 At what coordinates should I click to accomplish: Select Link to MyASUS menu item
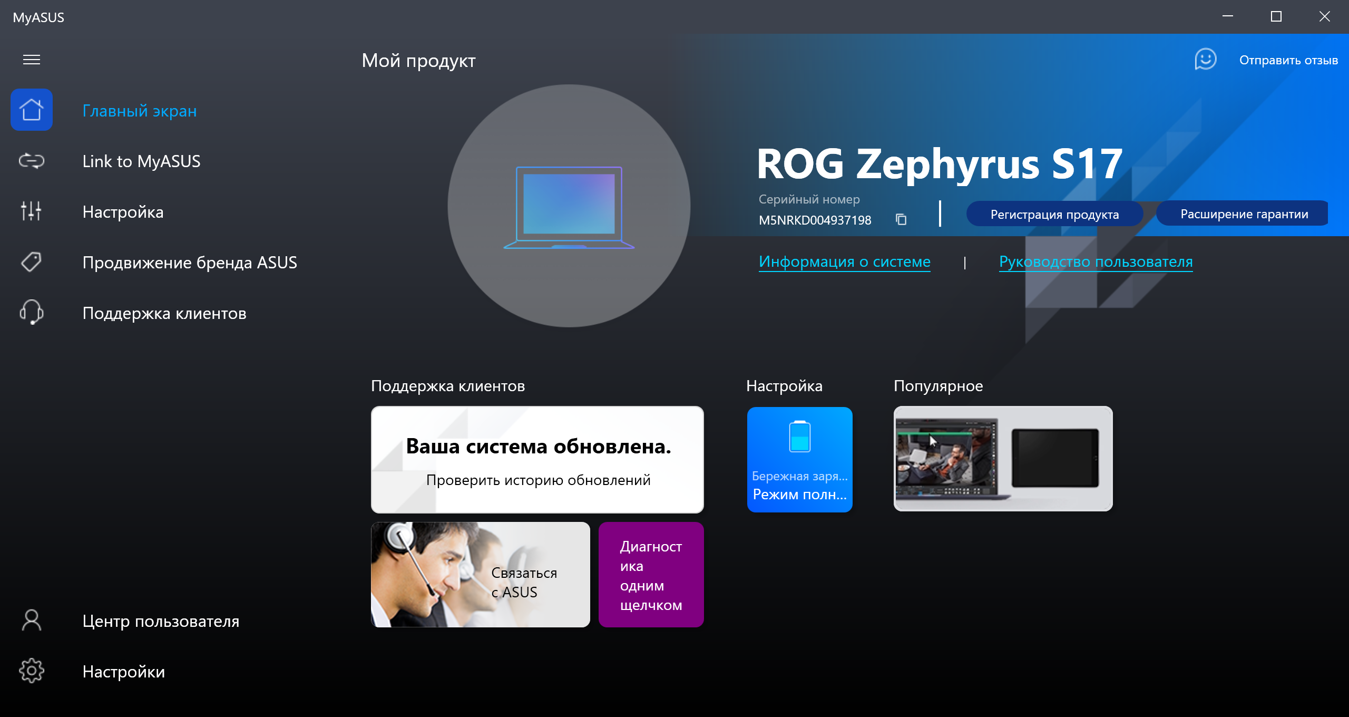pyautogui.click(x=141, y=161)
